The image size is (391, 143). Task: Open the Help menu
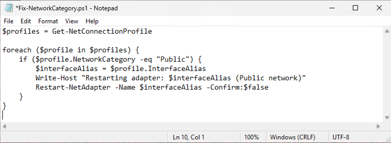(x=92, y=21)
